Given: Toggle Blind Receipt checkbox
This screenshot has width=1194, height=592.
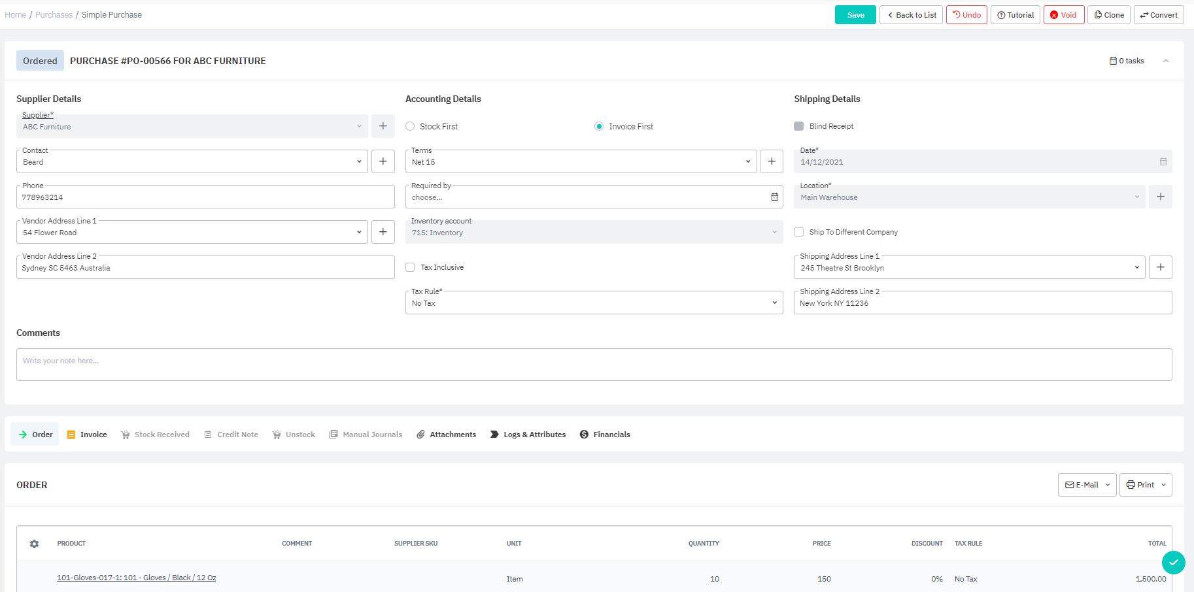Looking at the screenshot, I should tap(798, 126).
